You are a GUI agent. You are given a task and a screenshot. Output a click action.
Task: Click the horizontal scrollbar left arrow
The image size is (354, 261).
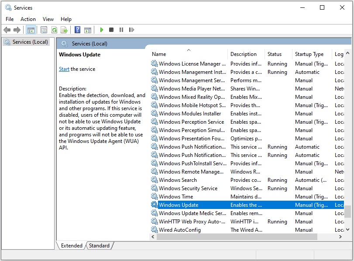(x=153, y=237)
